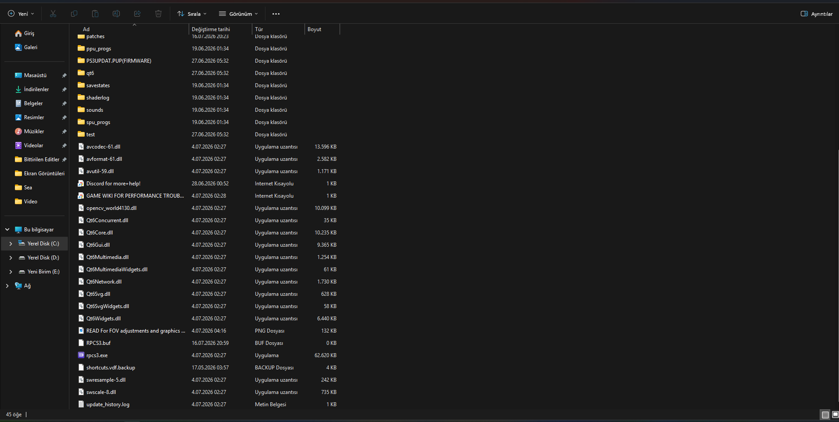This screenshot has height=422, width=839.
Task: Click the Delete trash can icon
Action: (x=158, y=14)
